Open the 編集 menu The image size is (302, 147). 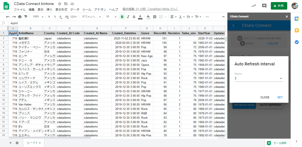pos(31,10)
